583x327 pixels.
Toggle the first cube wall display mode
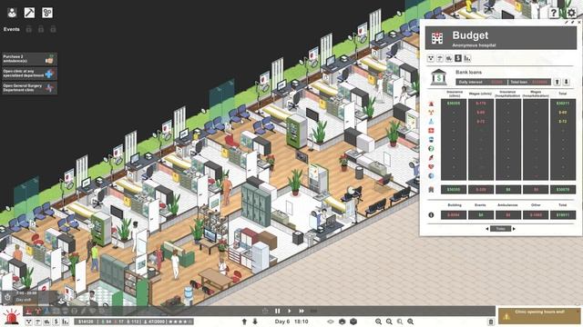(x=343, y=322)
